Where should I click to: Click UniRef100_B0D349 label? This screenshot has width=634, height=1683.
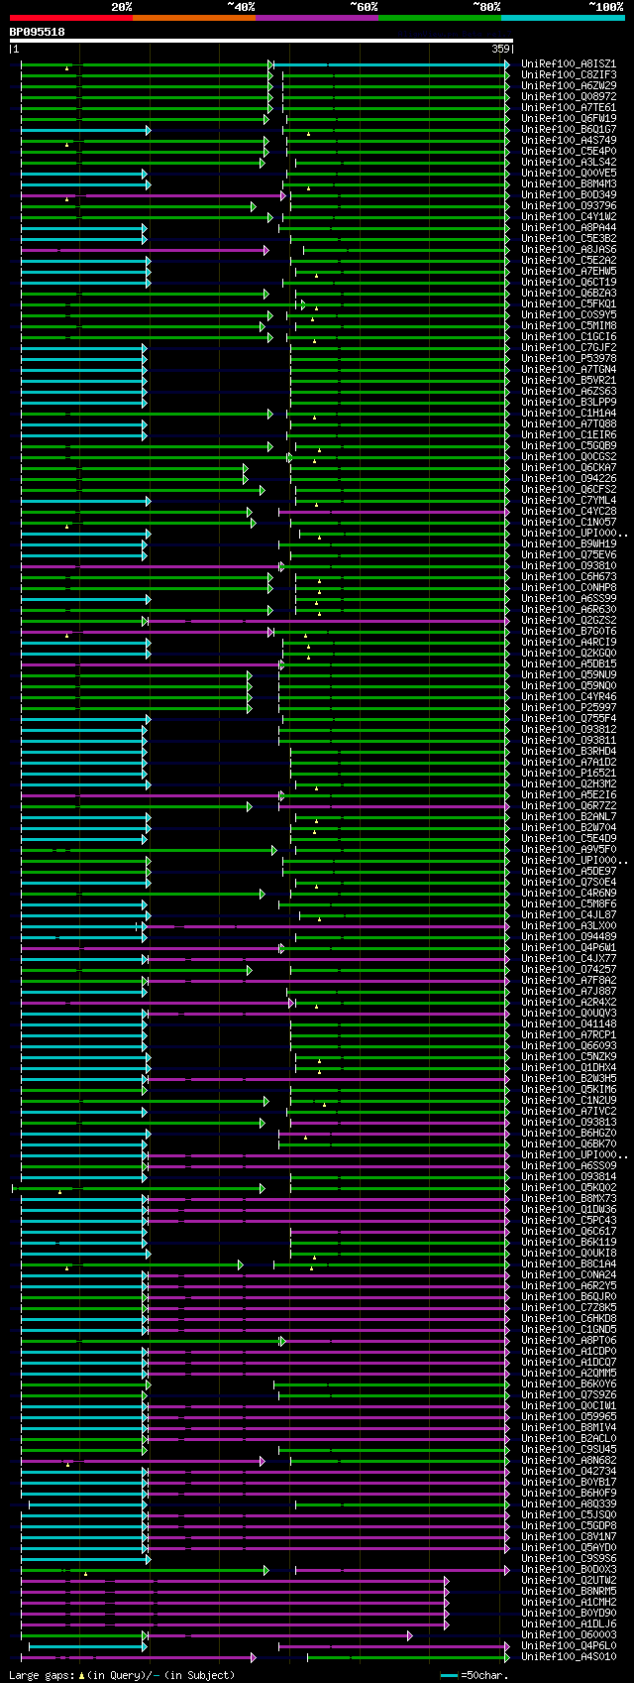tap(569, 194)
